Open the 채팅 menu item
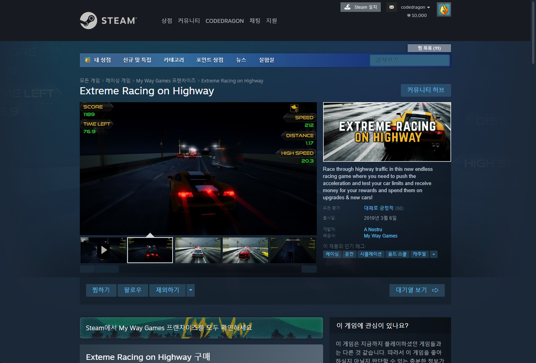Screen dimensions: 536x363 [255, 21]
